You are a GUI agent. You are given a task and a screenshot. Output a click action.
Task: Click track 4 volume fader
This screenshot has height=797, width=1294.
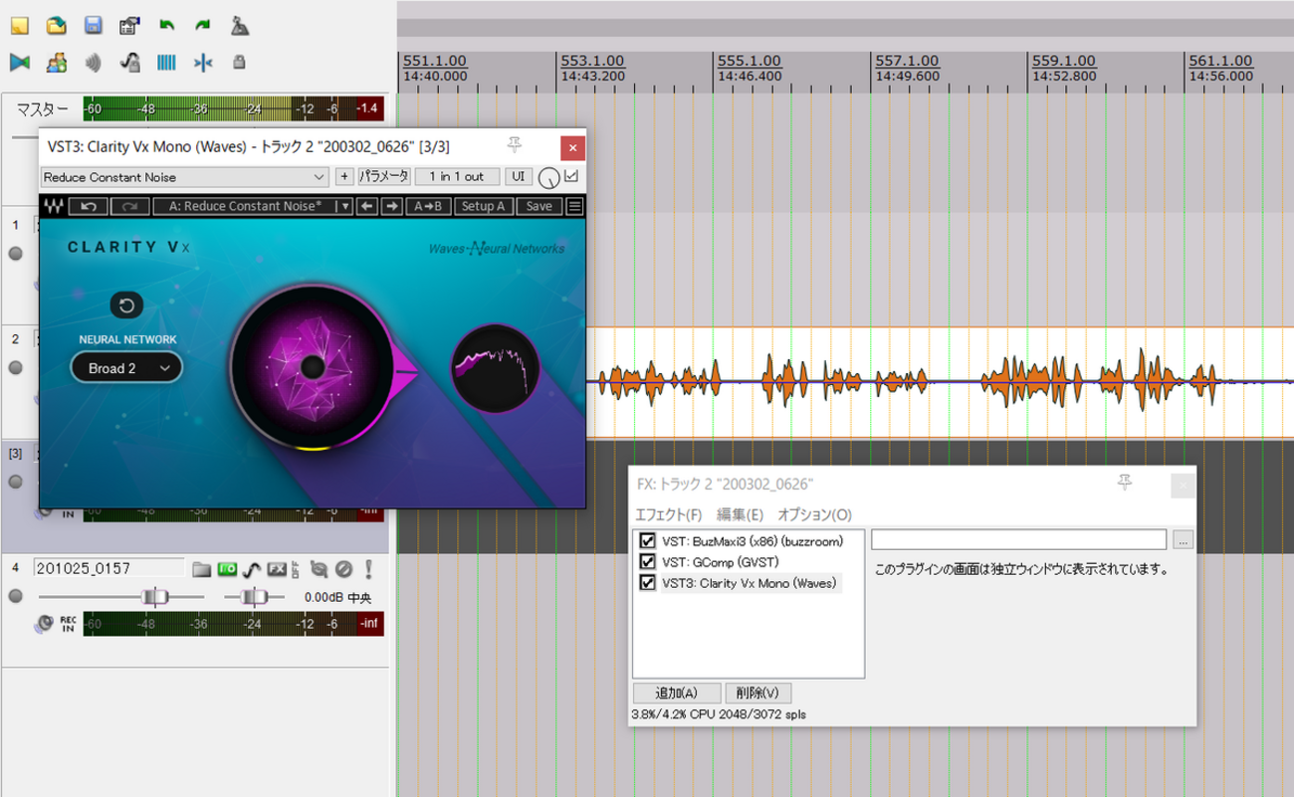(154, 597)
